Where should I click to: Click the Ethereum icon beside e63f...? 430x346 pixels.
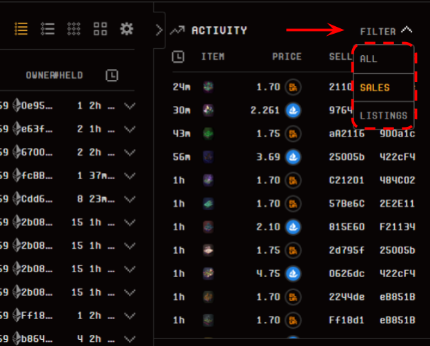[x=17, y=129]
